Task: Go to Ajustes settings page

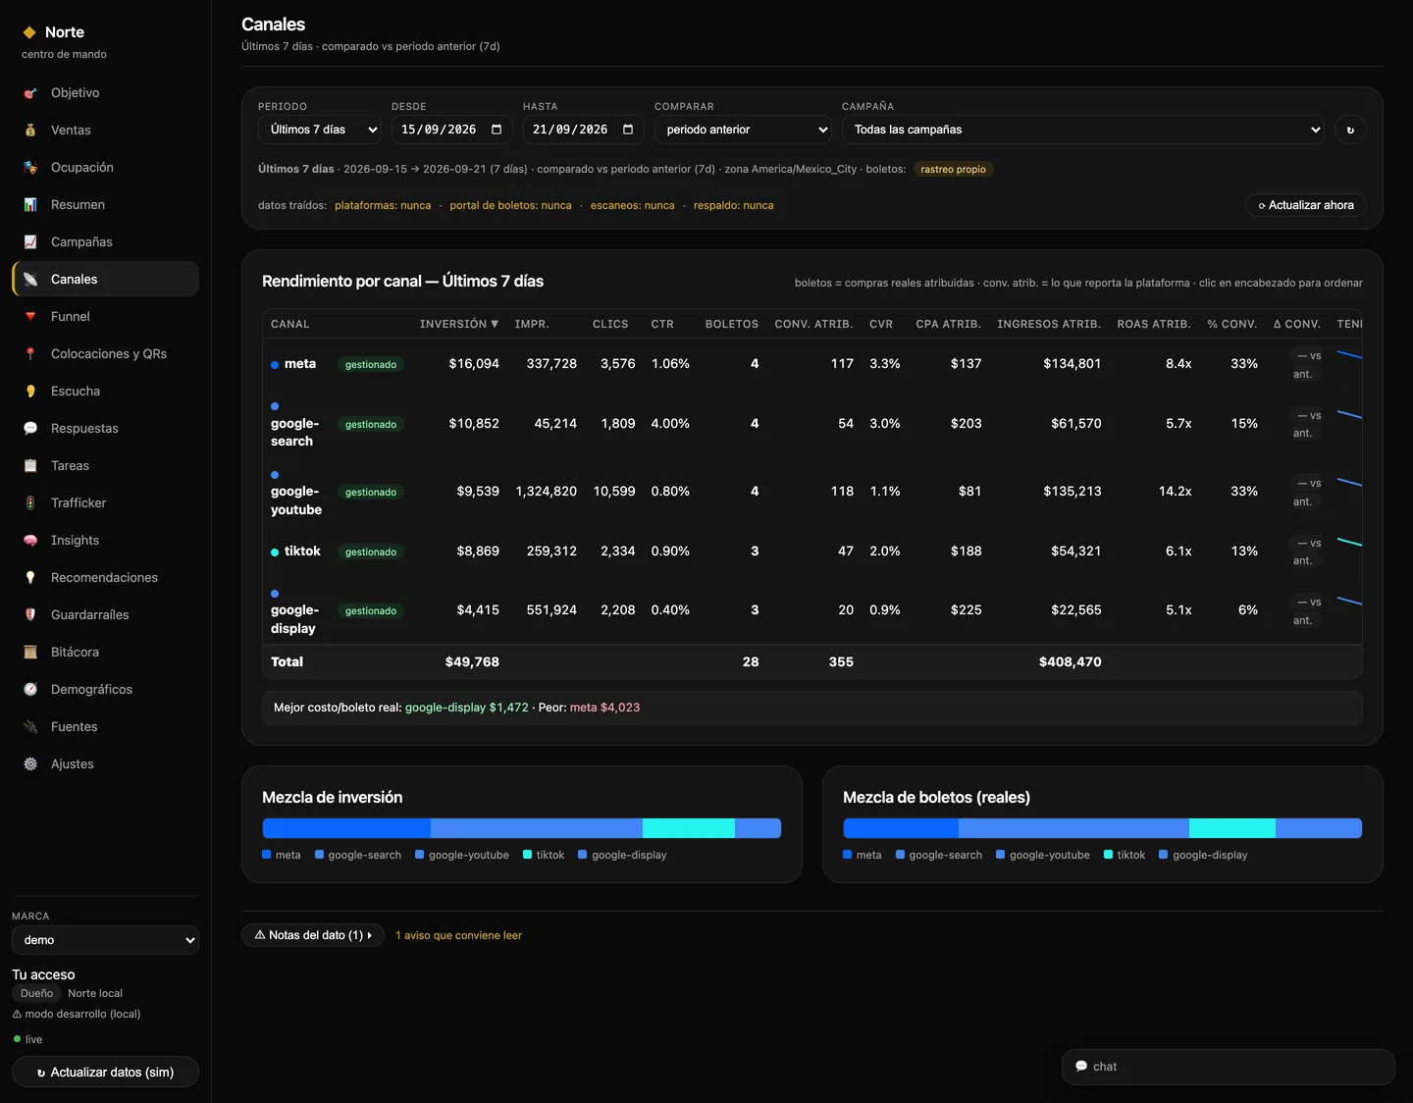Action: (x=105, y=764)
